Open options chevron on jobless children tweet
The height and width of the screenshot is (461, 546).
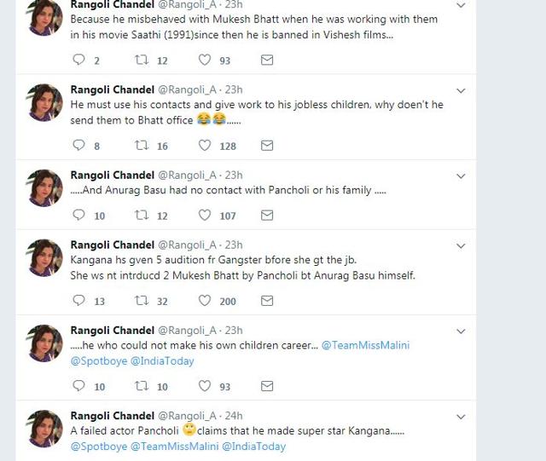461,91
